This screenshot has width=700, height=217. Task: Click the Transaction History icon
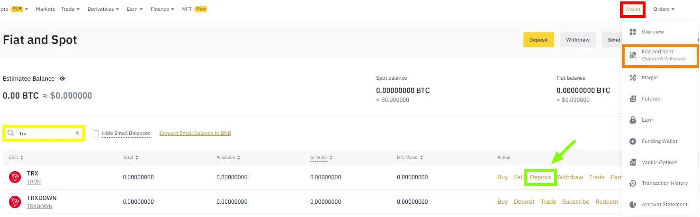click(633, 183)
